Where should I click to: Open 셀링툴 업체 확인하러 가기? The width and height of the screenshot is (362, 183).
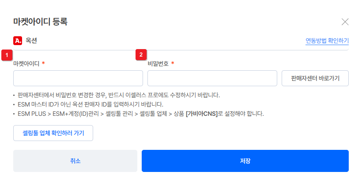click(x=53, y=133)
